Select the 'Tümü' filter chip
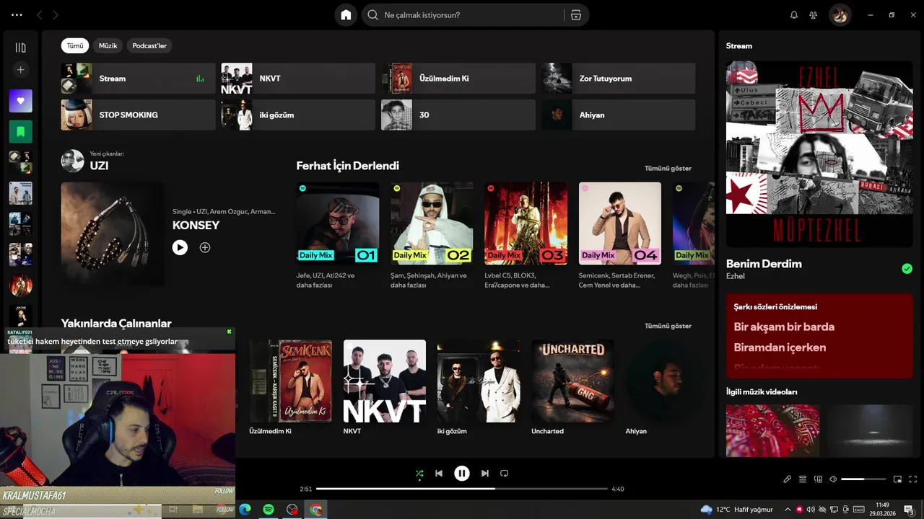Image resolution: width=924 pixels, height=519 pixels. (75, 45)
